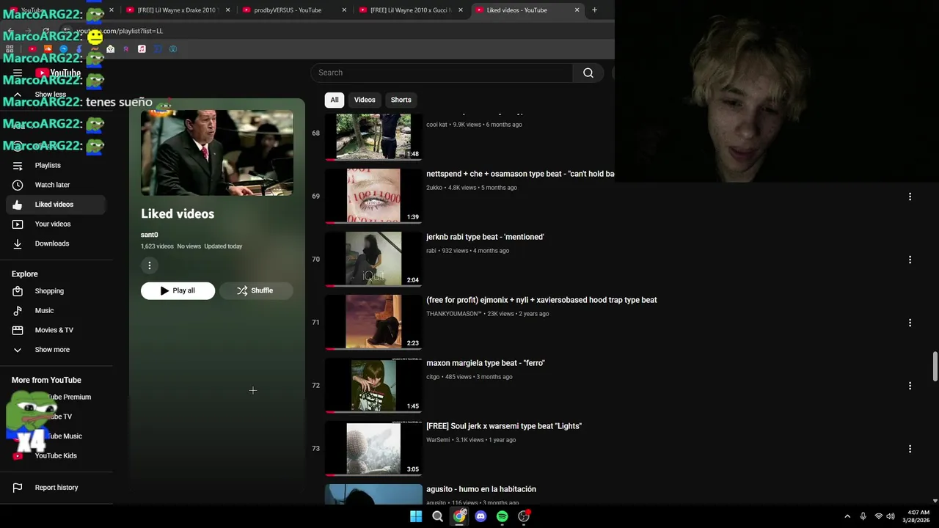
Task: Click thumbnail of video 69 with 1:39 duration
Action: coord(373,196)
